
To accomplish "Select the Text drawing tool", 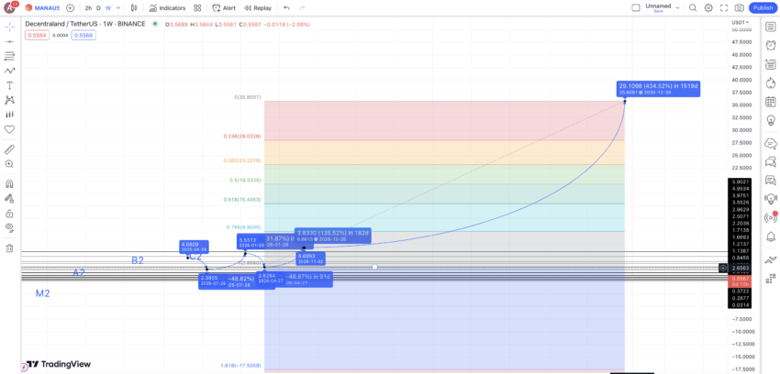I will point(9,85).
